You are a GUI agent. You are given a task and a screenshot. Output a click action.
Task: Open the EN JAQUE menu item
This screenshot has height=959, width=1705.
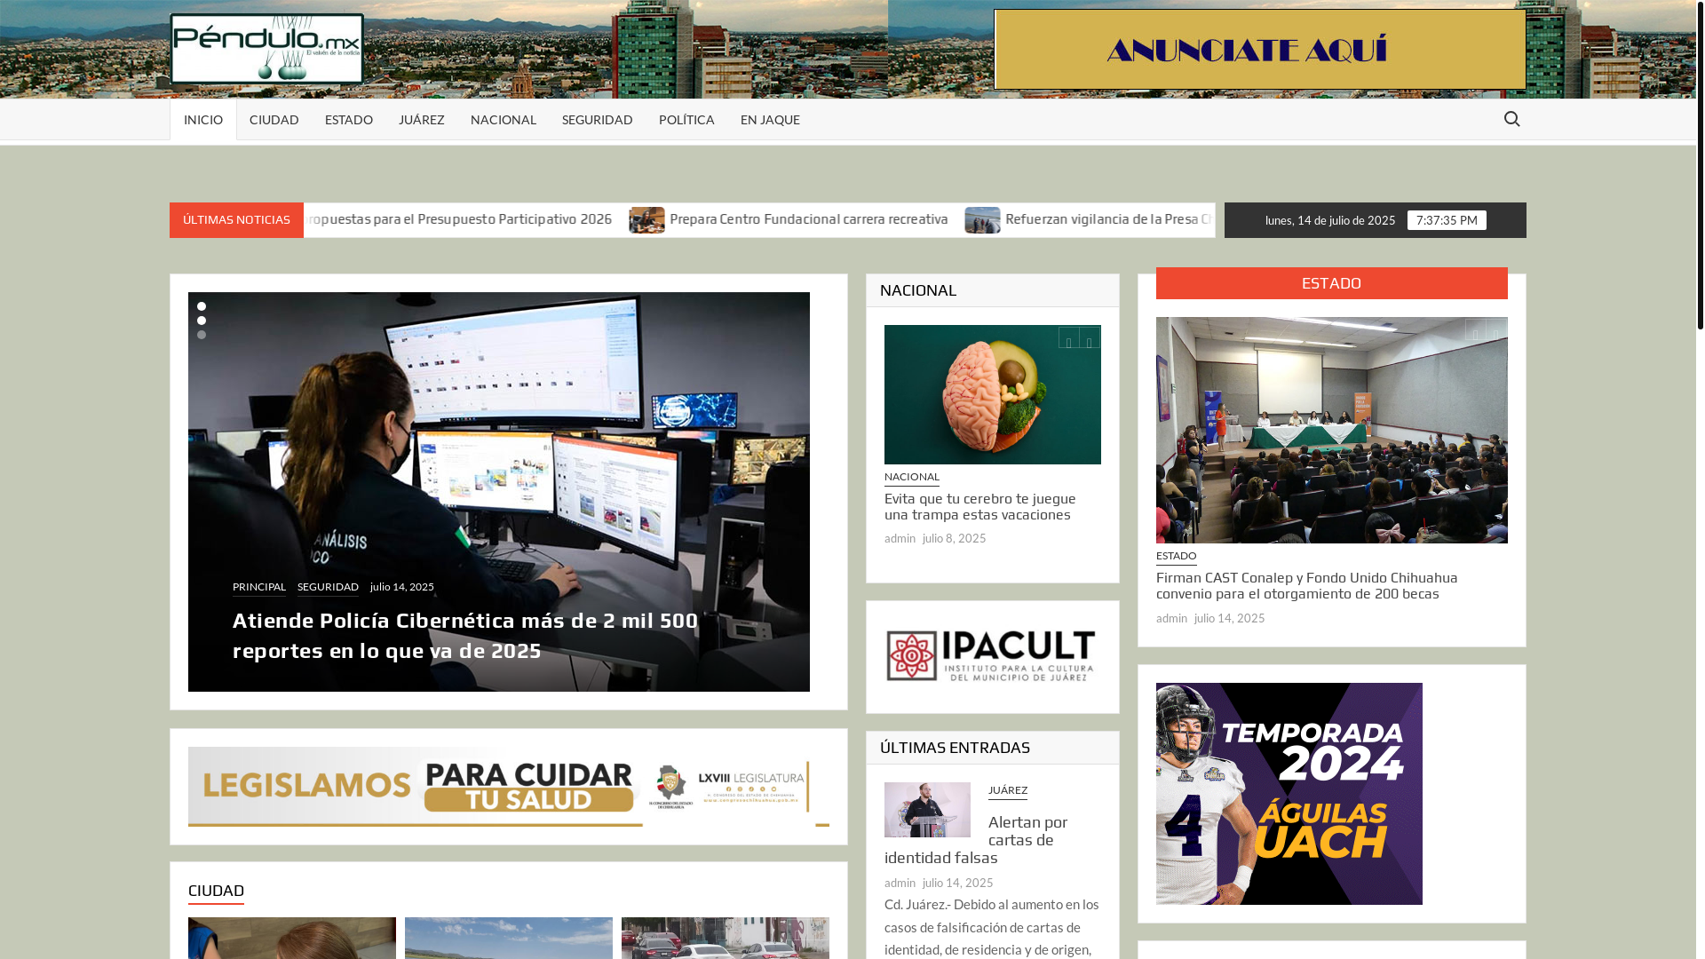(770, 119)
